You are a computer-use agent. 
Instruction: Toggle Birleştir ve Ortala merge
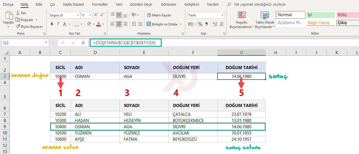(x=162, y=24)
